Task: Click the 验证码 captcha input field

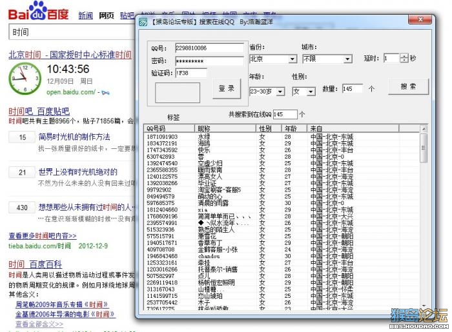Action: coord(191,73)
